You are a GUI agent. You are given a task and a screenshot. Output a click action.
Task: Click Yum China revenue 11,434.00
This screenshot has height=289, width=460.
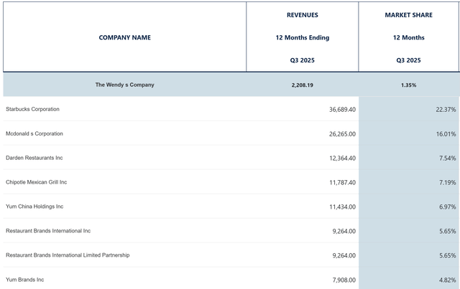coord(342,207)
